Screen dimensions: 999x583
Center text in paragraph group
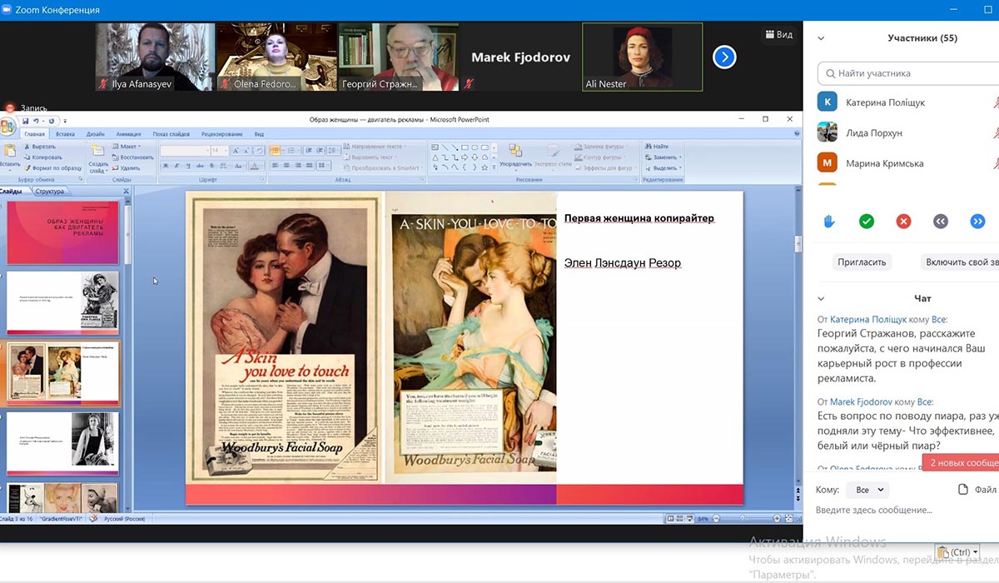pos(286,166)
